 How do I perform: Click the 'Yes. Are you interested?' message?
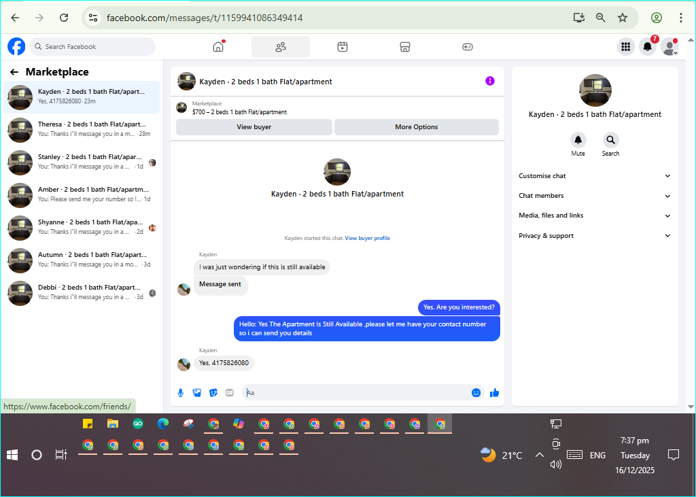pos(459,307)
